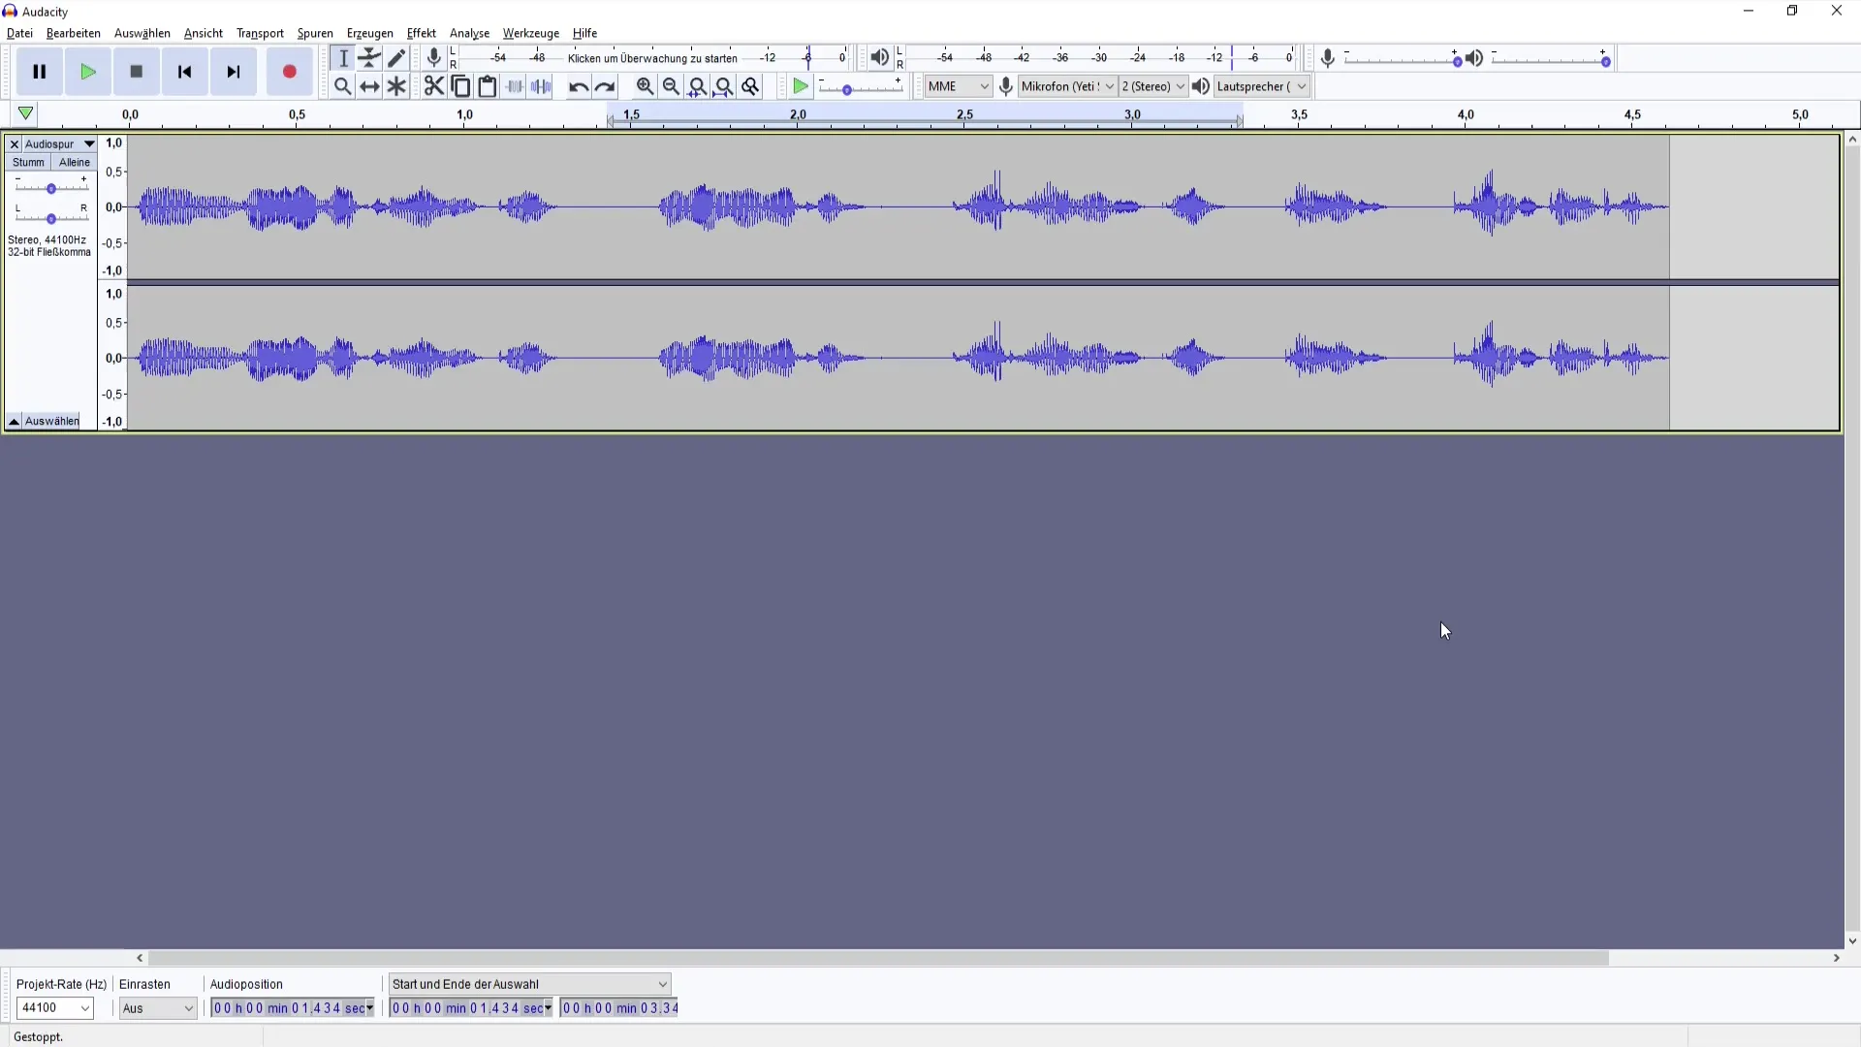Viewport: 1861px width, 1047px height.
Task: Open the Bearbeiten menu
Action: [x=74, y=33]
